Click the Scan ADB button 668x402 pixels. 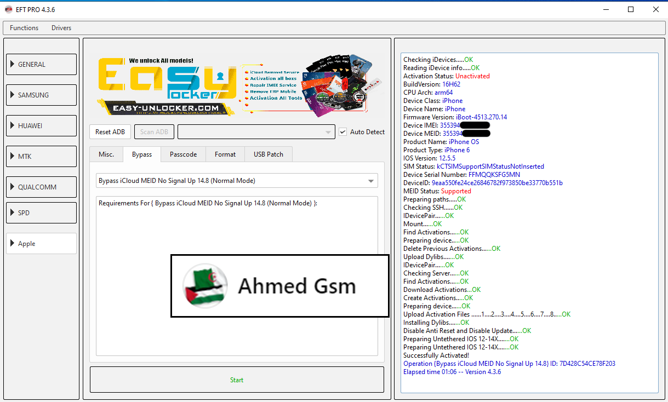[x=155, y=132]
